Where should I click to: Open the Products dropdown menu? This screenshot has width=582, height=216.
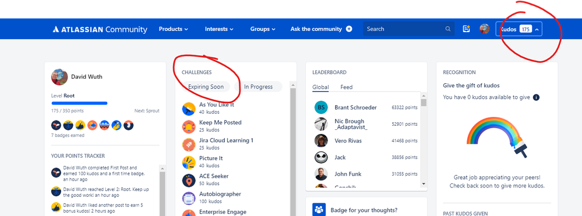(x=174, y=29)
